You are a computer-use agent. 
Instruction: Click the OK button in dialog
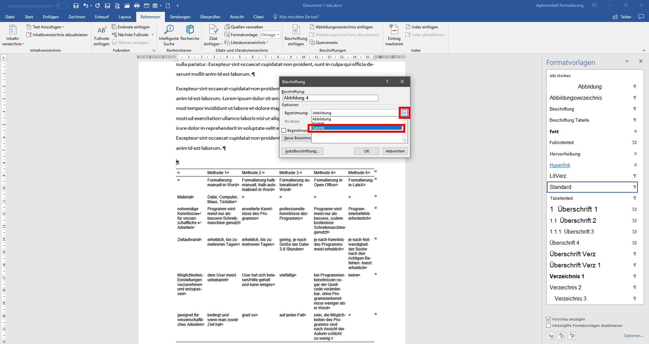(367, 151)
